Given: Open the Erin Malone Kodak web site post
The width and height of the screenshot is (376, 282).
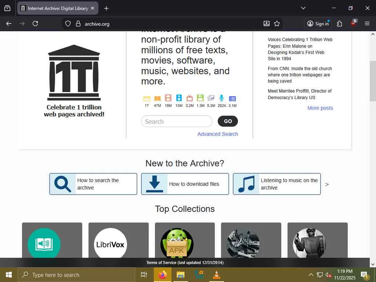Looking at the screenshot, I should pos(300,49).
